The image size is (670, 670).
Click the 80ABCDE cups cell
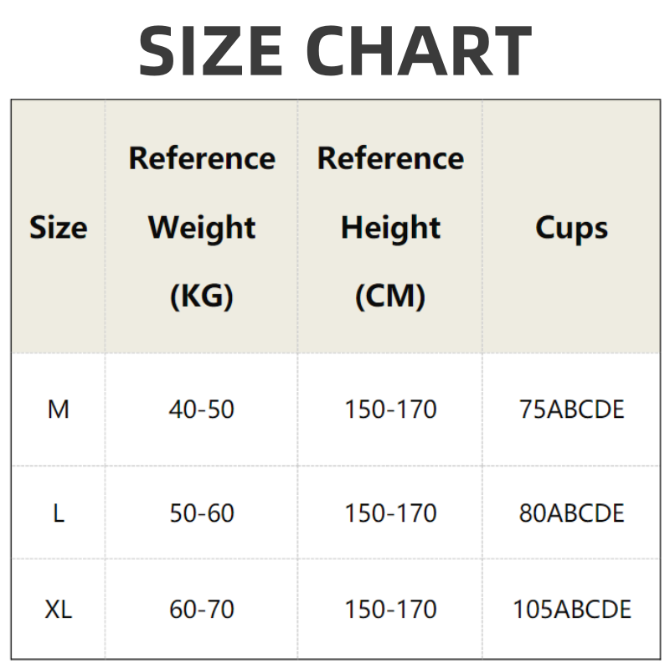pos(572,513)
